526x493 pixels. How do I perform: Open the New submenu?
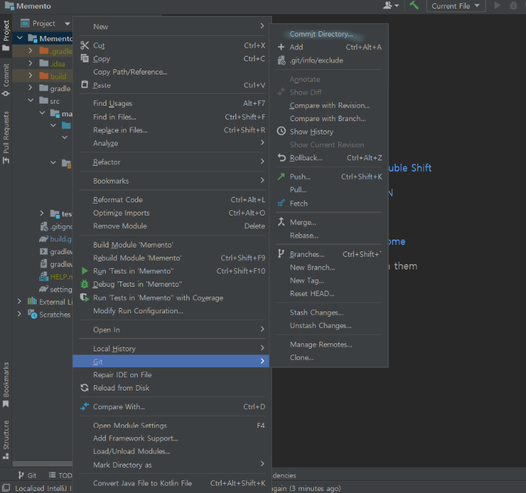point(171,26)
